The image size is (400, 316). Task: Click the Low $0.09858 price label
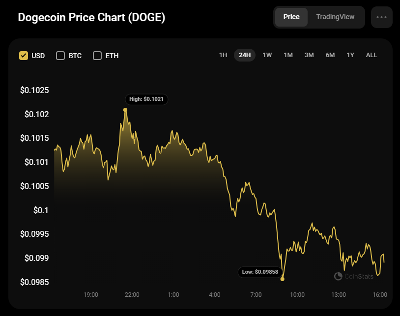tap(259, 272)
